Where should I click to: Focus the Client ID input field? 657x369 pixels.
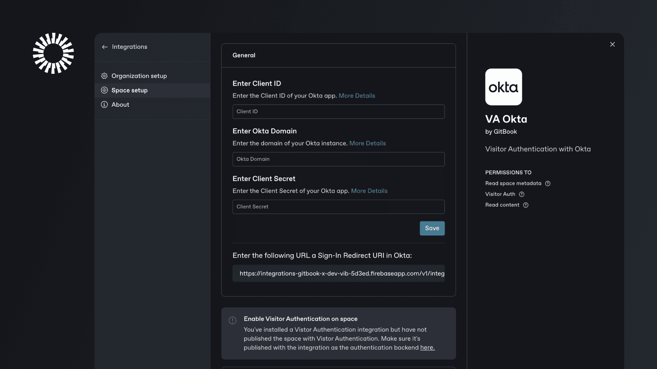coord(338,112)
